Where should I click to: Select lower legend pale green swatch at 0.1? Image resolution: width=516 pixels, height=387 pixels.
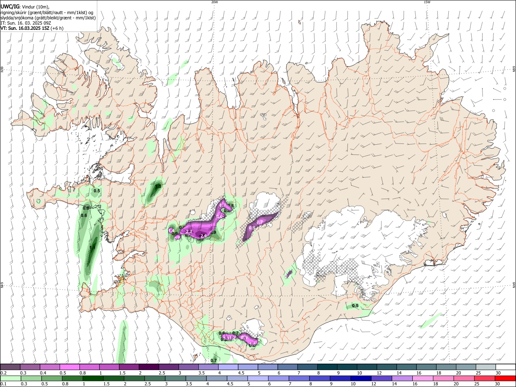(x=10, y=378)
